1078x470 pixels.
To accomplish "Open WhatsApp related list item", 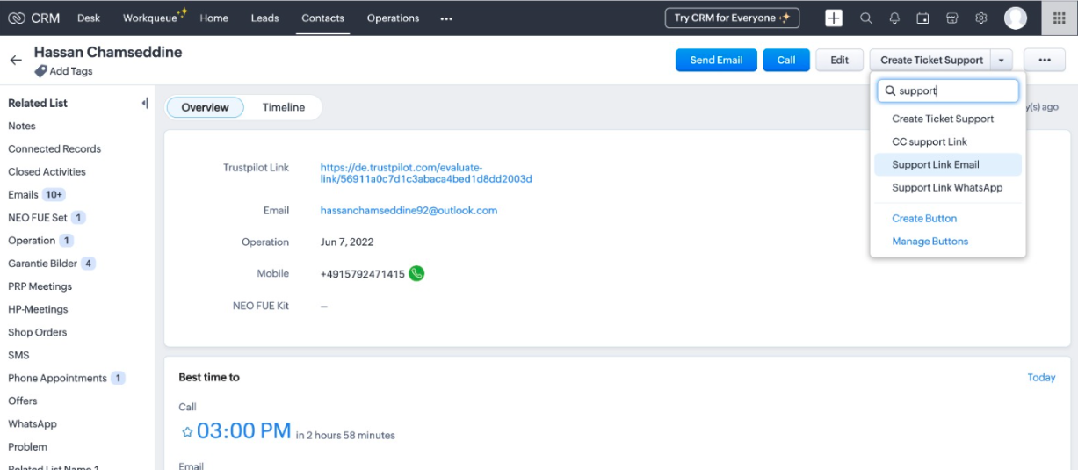I will coord(33,423).
